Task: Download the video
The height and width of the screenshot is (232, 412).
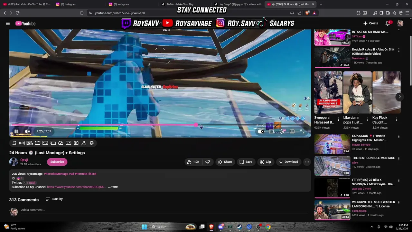Action: pyautogui.click(x=288, y=162)
